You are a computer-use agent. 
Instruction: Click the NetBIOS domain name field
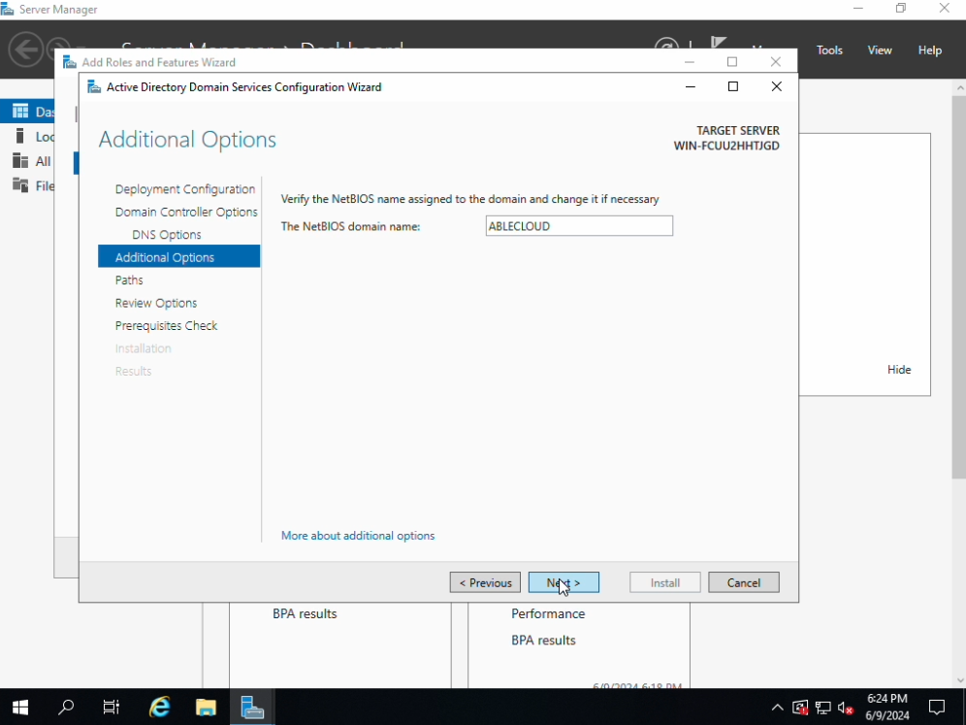click(579, 226)
